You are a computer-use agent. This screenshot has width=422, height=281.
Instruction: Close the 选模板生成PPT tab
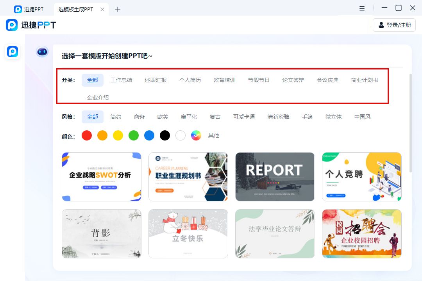point(102,9)
